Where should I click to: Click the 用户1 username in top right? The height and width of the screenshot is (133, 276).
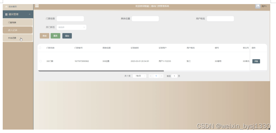(264, 6)
